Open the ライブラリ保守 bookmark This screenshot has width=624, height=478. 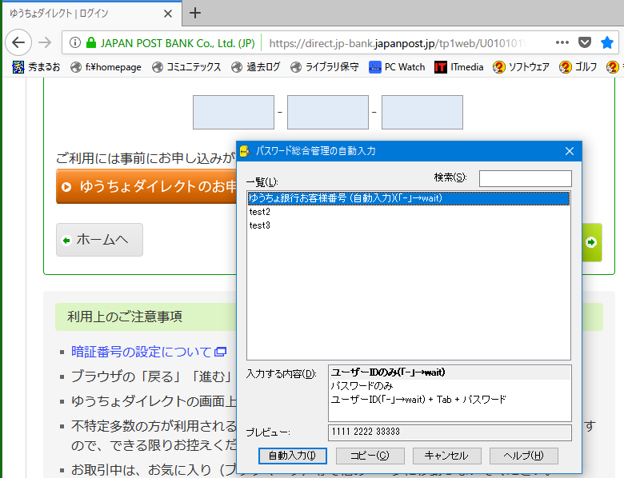325,67
